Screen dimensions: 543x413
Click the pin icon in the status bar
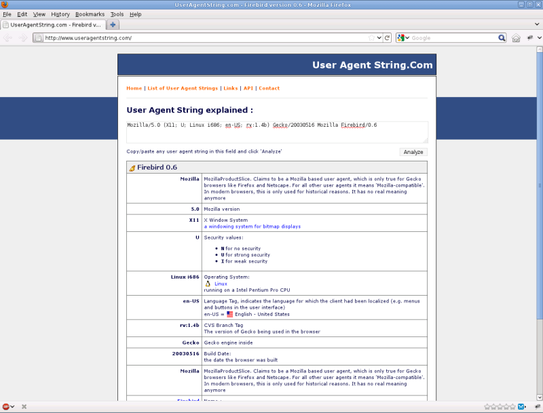[x=538, y=407]
